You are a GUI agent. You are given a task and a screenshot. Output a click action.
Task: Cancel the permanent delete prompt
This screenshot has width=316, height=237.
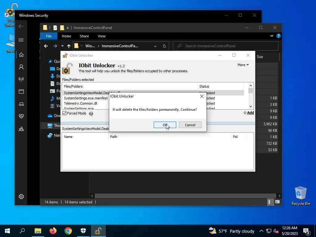190,125
